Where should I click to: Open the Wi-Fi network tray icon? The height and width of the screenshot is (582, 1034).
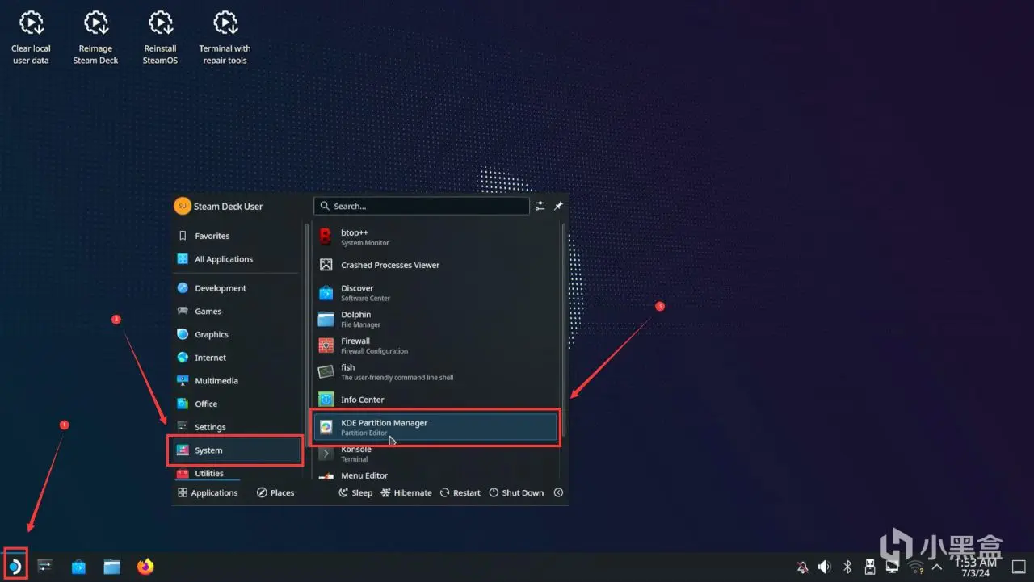[x=915, y=567]
